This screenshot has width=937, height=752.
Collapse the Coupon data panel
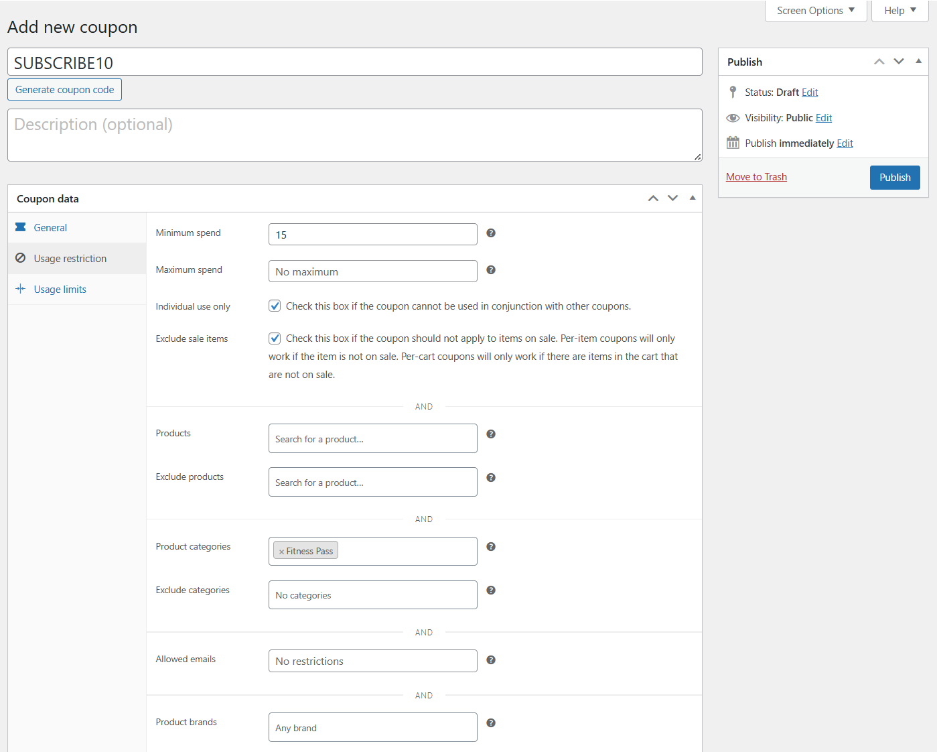[693, 198]
